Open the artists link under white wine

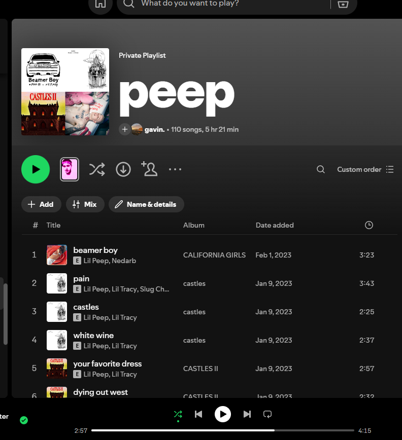tap(110, 346)
